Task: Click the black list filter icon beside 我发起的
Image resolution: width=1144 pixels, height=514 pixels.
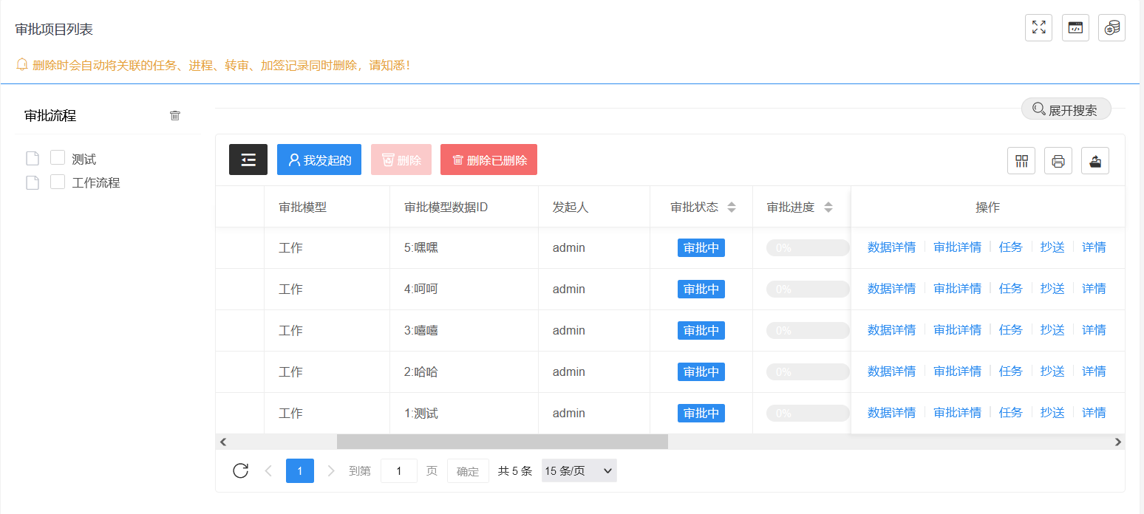Action: coord(248,160)
